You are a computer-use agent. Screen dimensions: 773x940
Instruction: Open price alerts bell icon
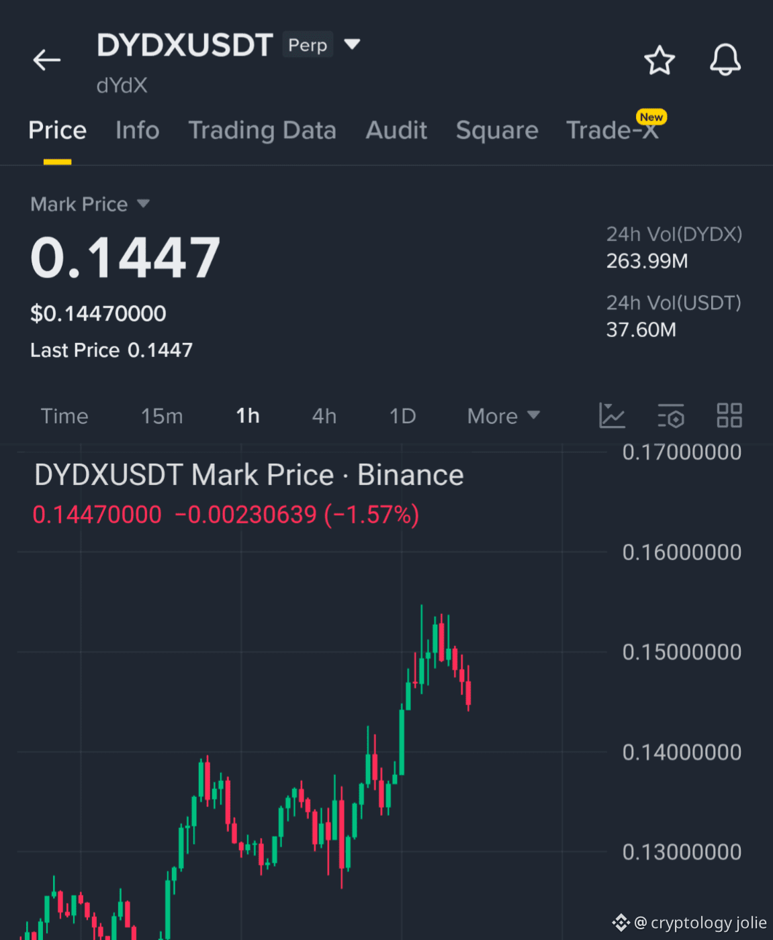pos(725,60)
